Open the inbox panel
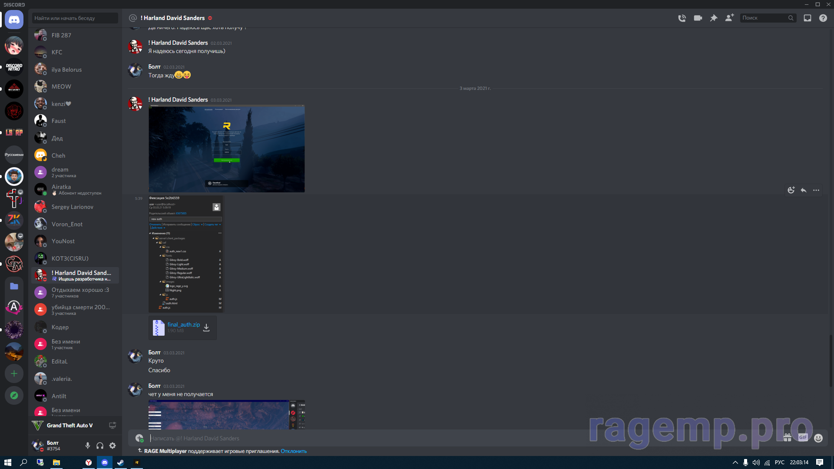Screen dimensions: 834x469 [807, 18]
